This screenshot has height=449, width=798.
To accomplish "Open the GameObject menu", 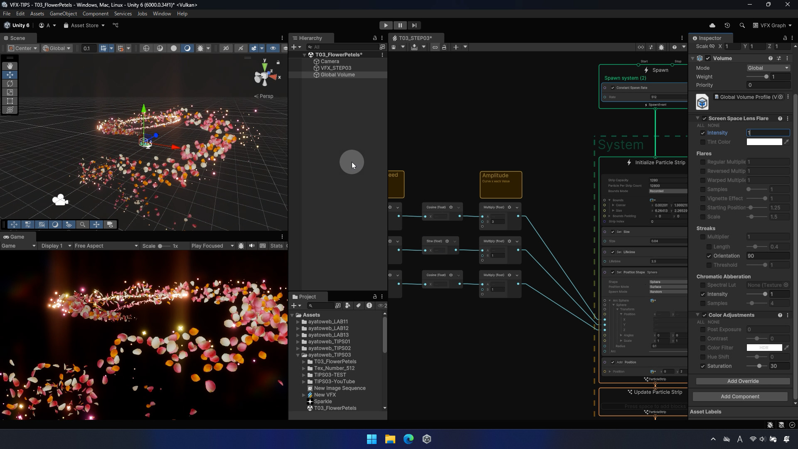I will pos(63,14).
